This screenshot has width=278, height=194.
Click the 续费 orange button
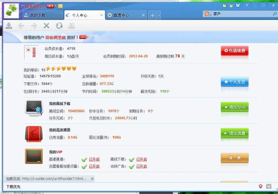pos(235,158)
